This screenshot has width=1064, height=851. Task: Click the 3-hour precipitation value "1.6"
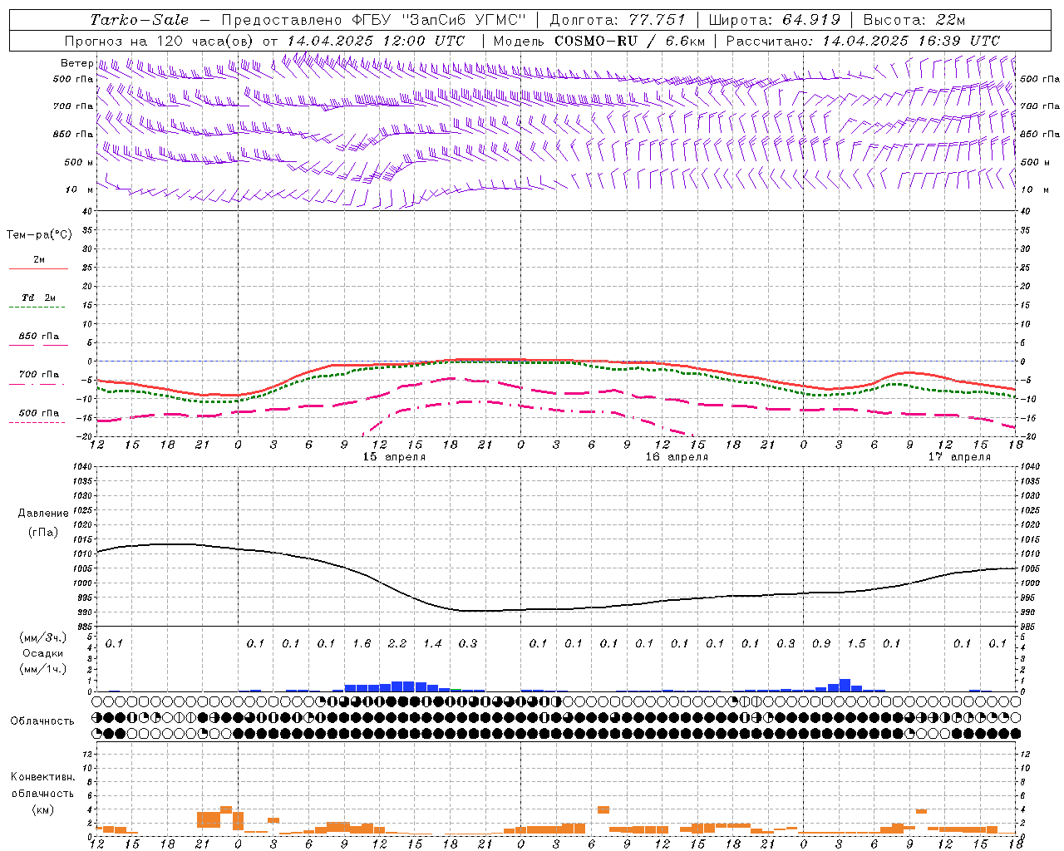pyautogui.click(x=362, y=643)
